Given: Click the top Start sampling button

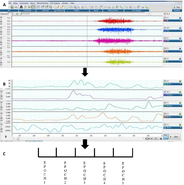Looking at the screenshot, I should [177, 7].
